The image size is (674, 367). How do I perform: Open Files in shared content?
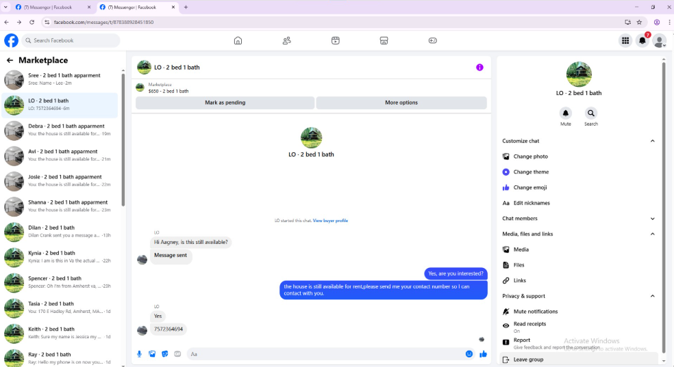pos(579,265)
